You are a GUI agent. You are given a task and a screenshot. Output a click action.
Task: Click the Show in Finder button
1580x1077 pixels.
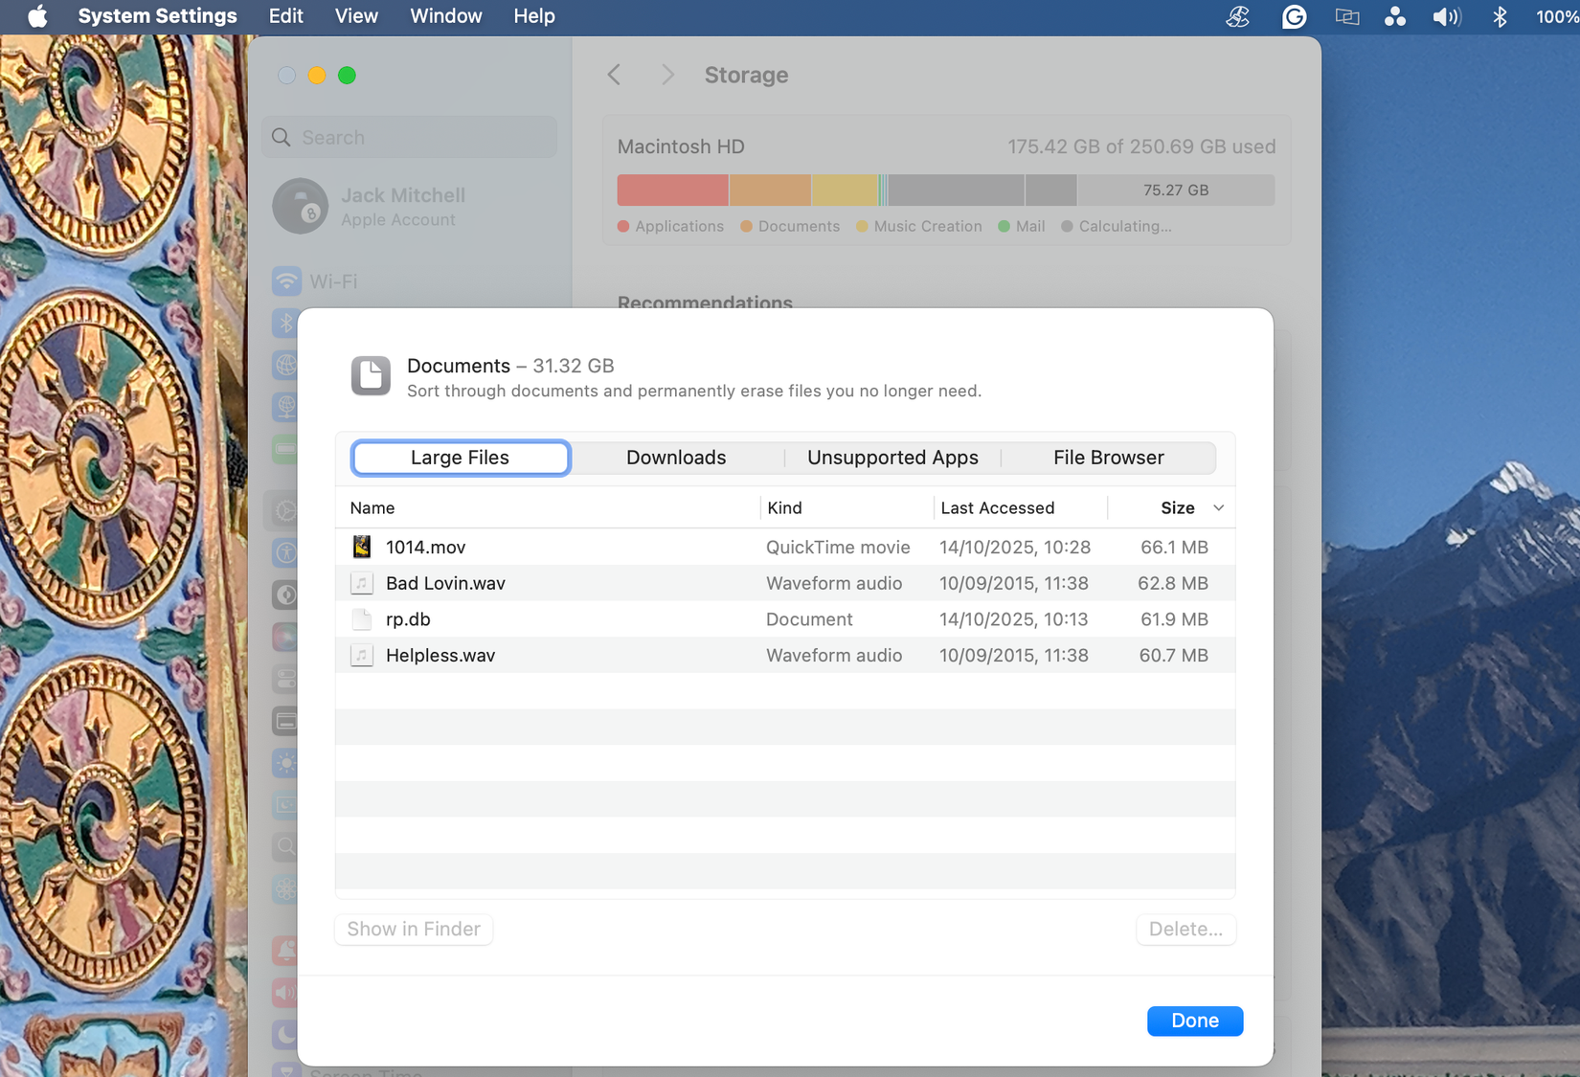(413, 929)
